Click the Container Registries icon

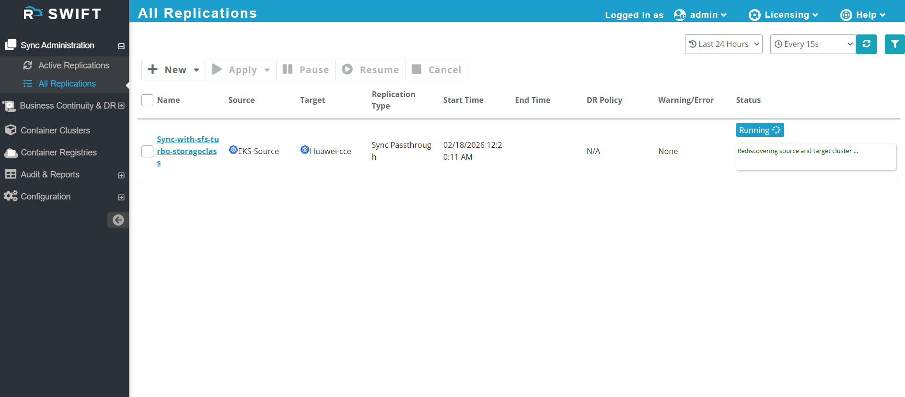coord(11,153)
